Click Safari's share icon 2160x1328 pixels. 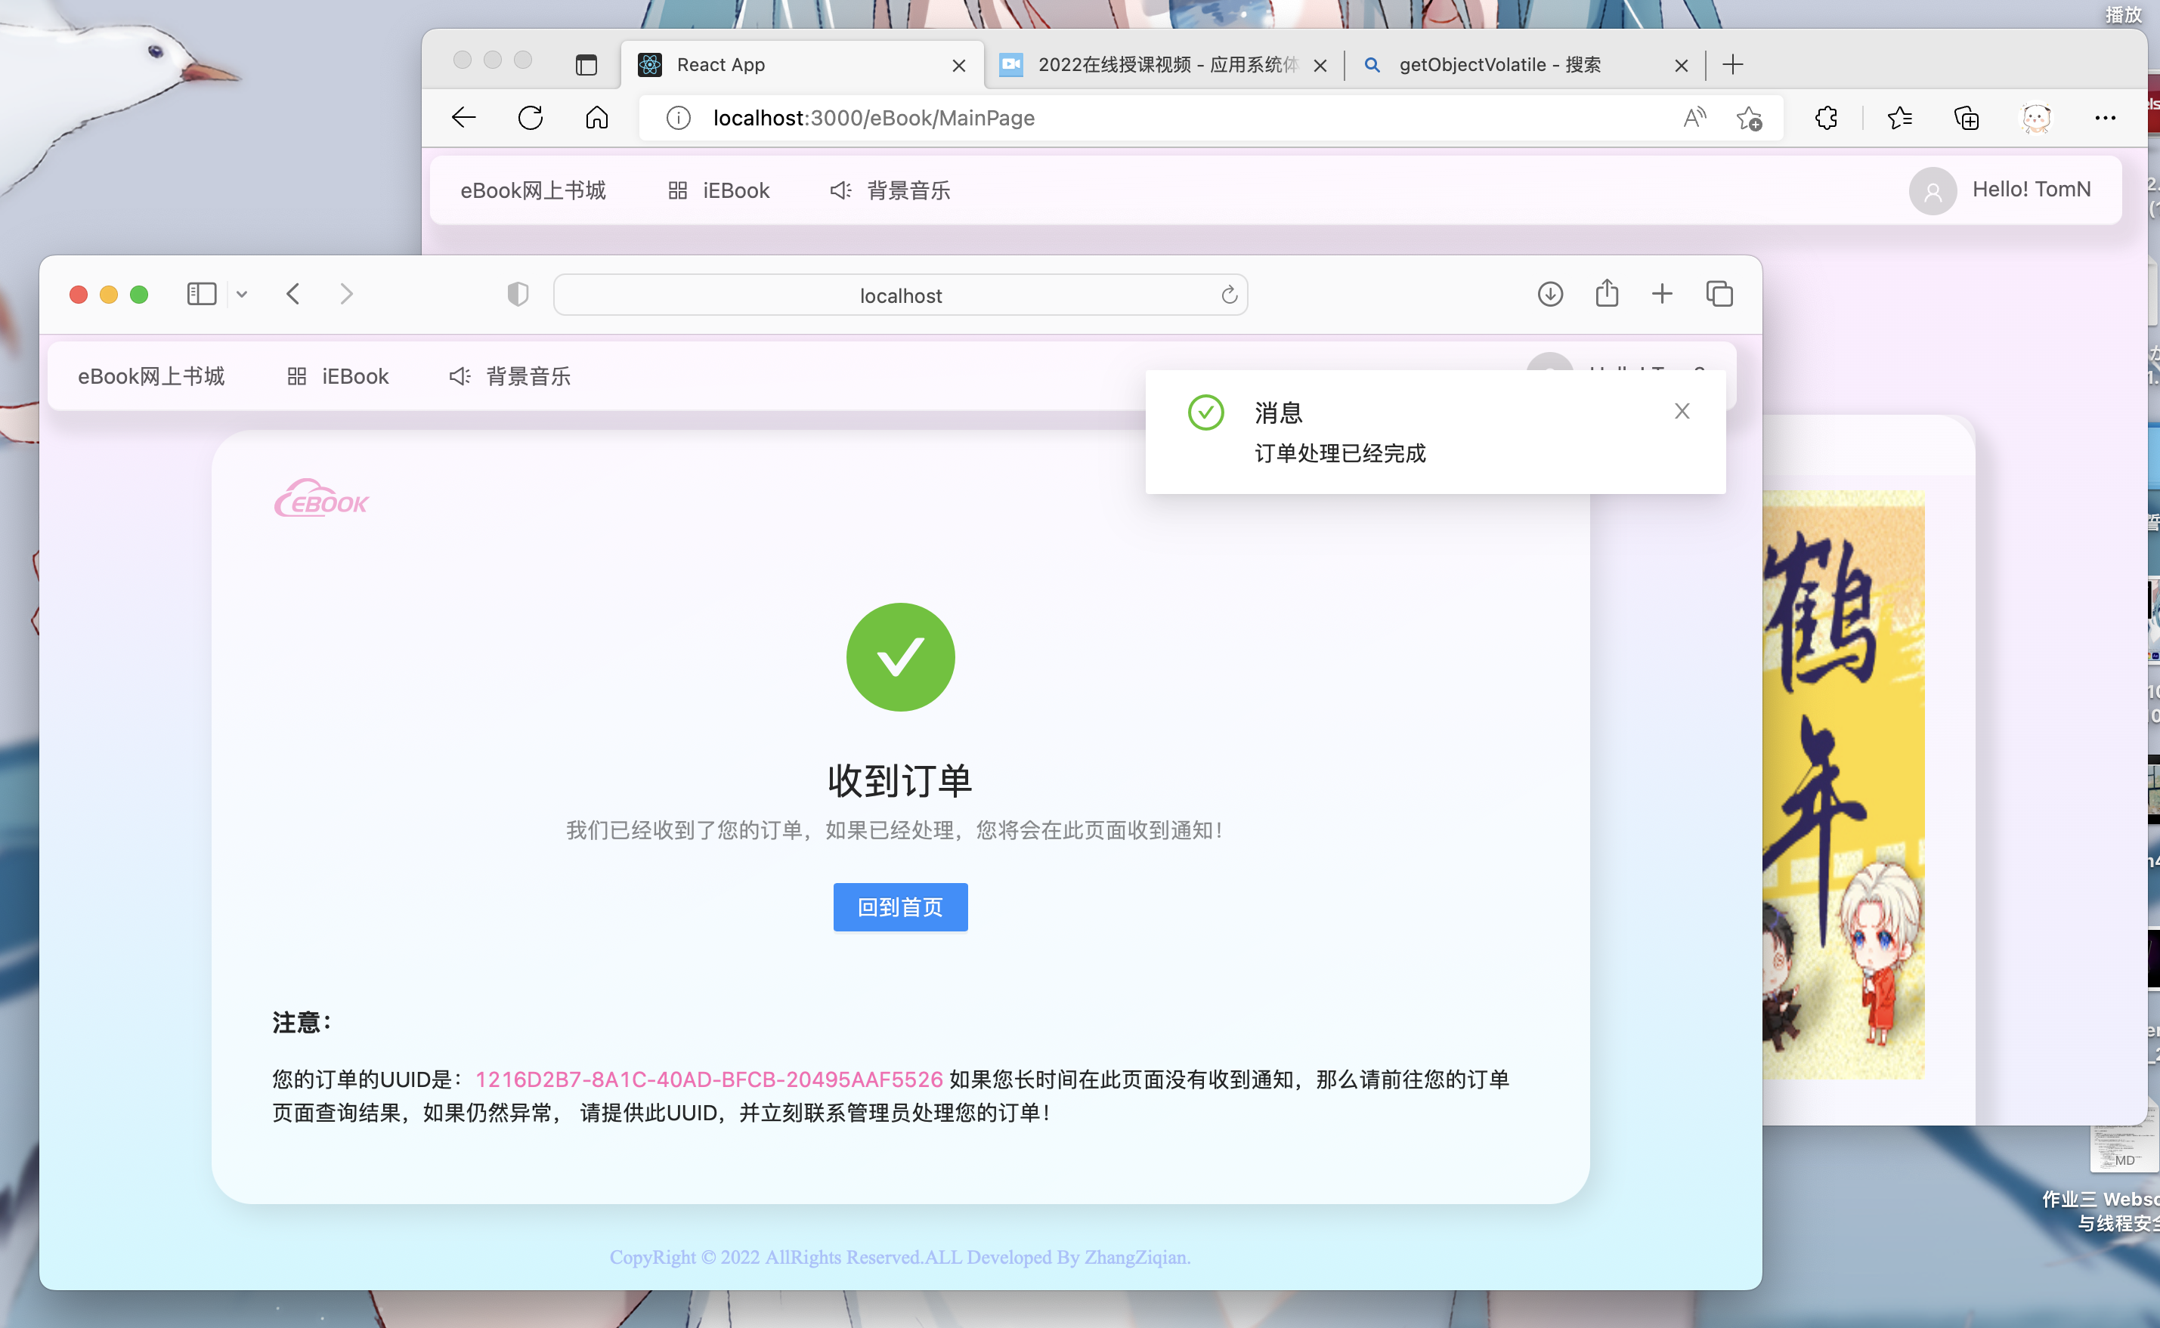1606,293
